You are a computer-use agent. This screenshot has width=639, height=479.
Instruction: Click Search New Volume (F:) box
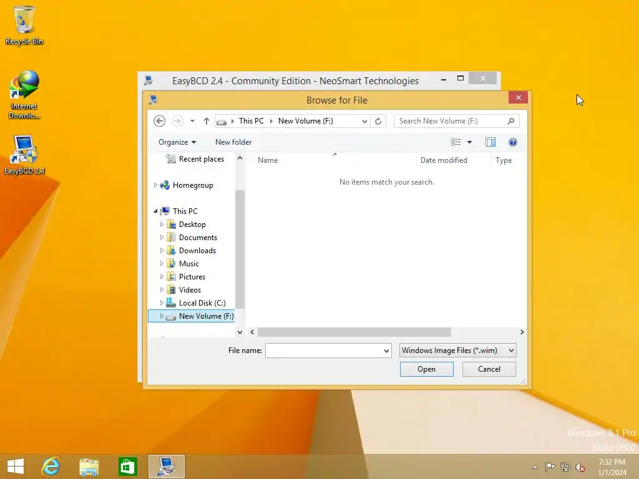pos(456,121)
